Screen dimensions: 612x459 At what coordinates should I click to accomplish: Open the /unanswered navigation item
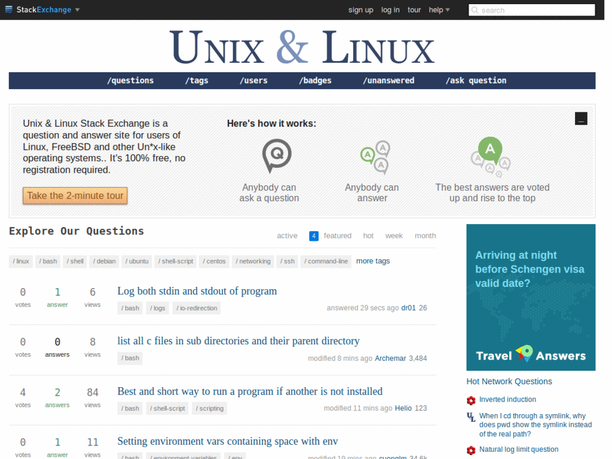[388, 81]
